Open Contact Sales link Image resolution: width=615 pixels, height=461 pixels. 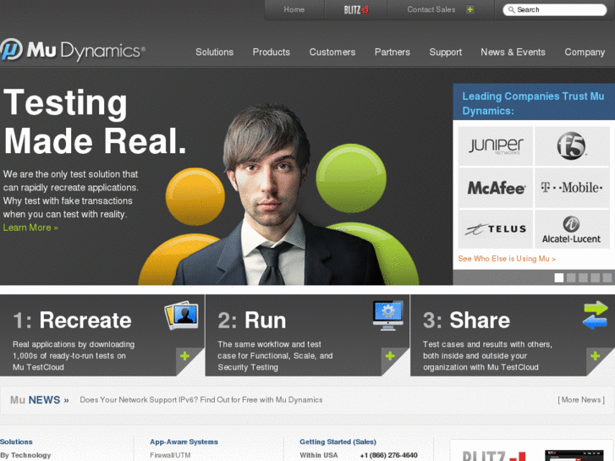[x=431, y=9]
